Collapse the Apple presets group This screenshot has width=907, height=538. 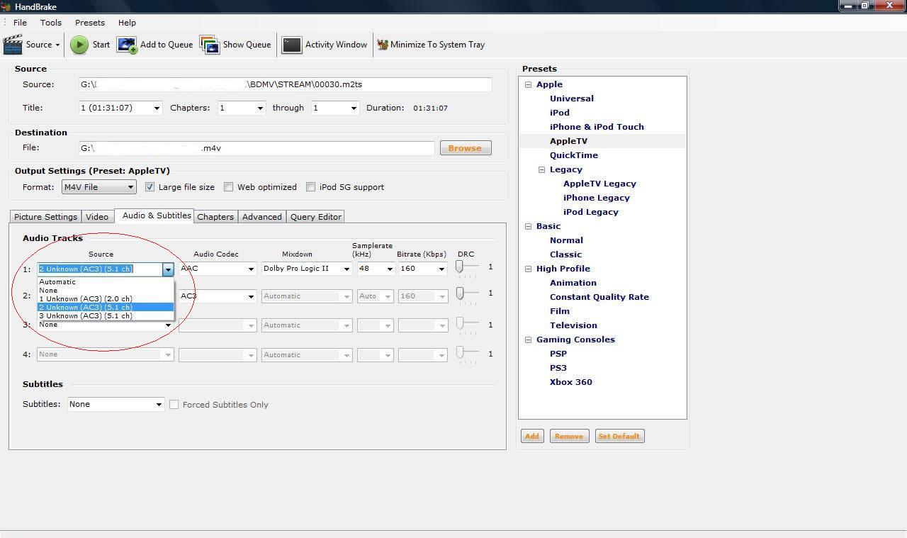point(528,84)
